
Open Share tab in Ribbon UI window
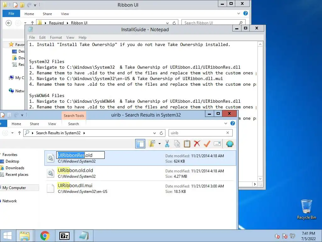(47, 14)
